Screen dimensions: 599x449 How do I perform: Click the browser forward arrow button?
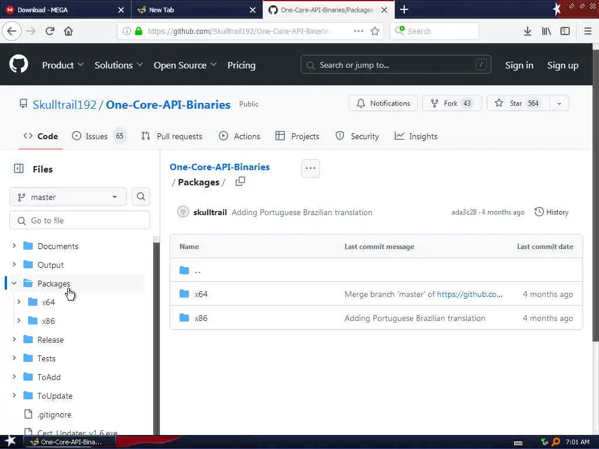(32, 31)
